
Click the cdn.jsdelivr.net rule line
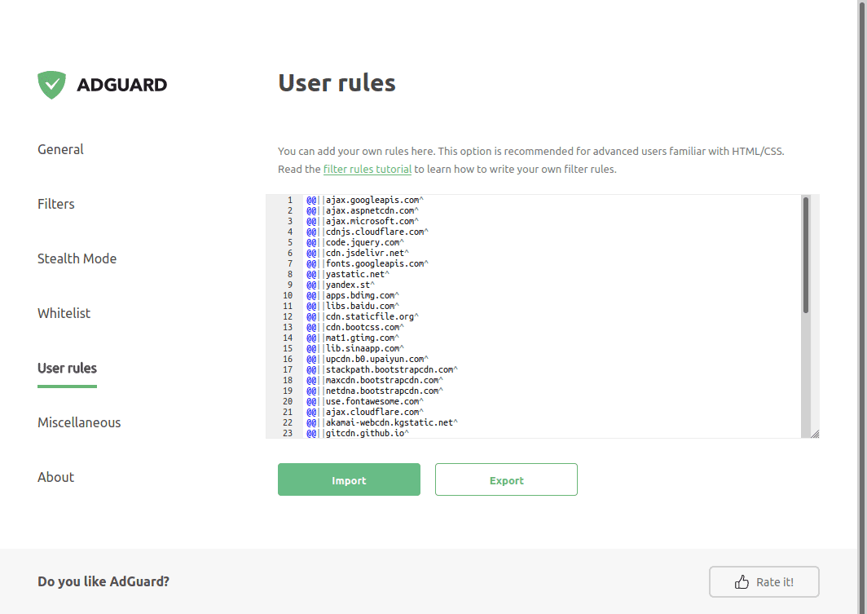coord(364,253)
